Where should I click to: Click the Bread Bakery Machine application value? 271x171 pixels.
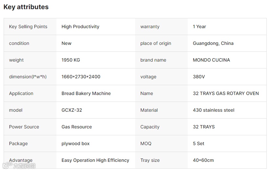[x=86, y=93]
